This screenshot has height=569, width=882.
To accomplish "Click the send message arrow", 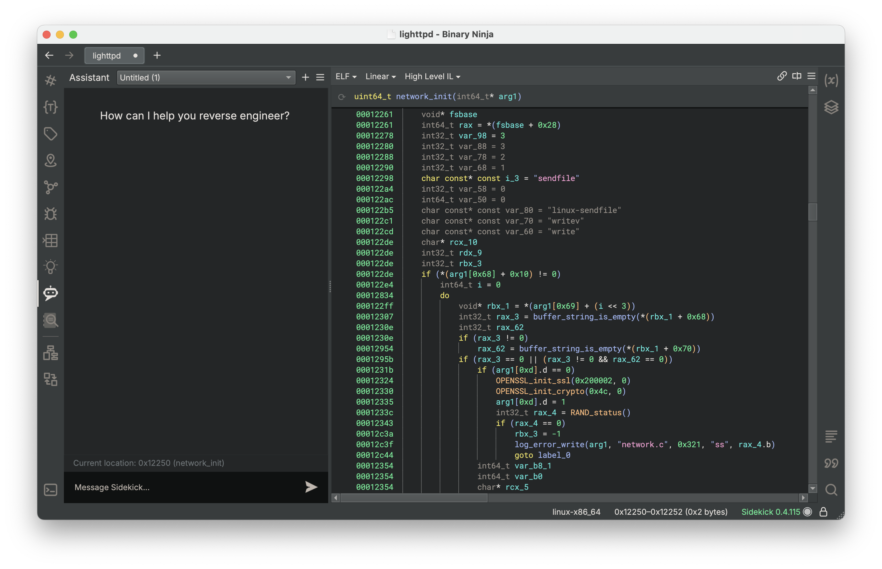I will pyautogui.click(x=311, y=487).
